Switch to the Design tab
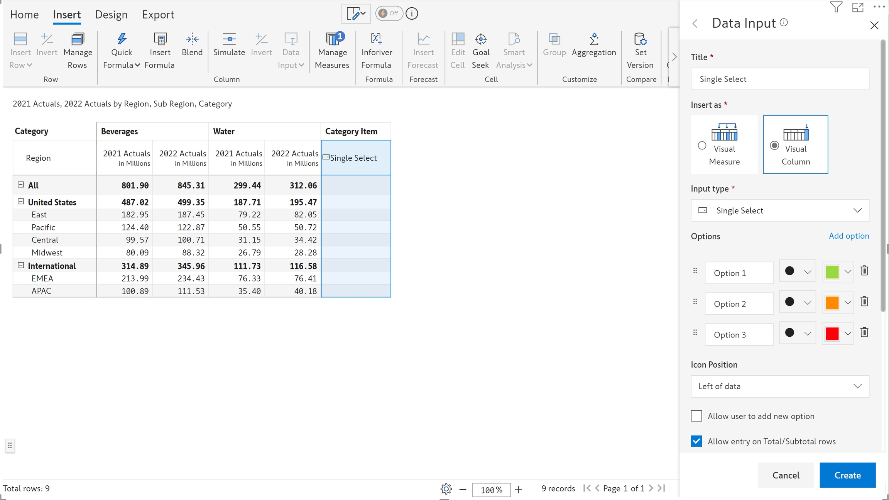 (x=111, y=15)
